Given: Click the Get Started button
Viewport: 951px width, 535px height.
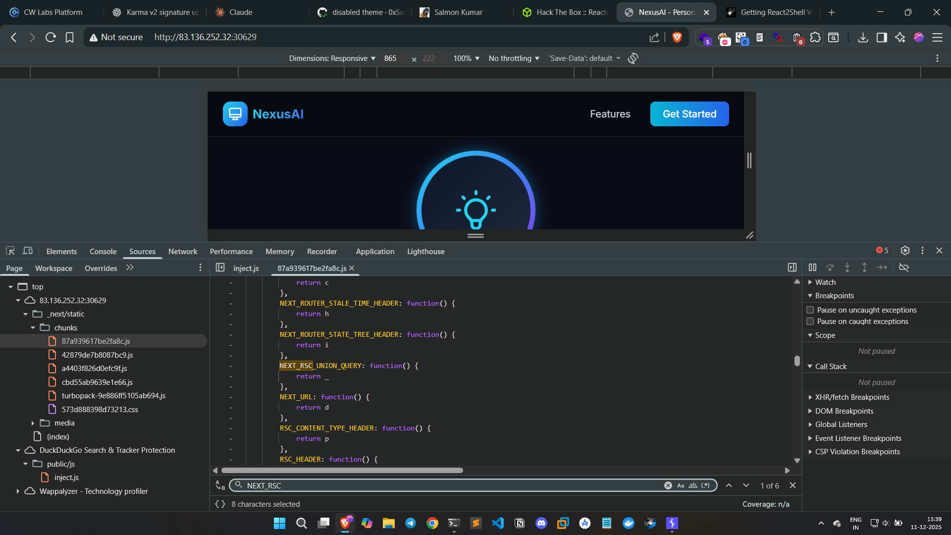Looking at the screenshot, I should pyautogui.click(x=689, y=114).
